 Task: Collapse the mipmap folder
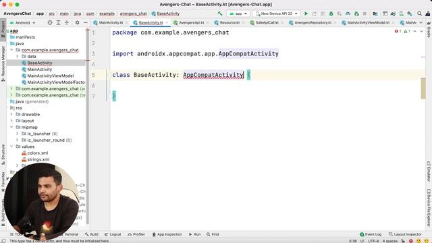(x=11, y=128)
